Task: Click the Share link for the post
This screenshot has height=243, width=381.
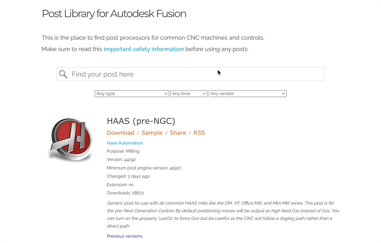Action: click(x=178, y=133)
